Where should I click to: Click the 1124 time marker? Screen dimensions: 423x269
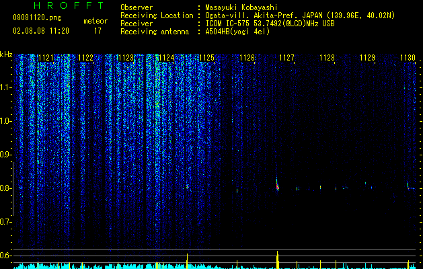pos(167,58)
